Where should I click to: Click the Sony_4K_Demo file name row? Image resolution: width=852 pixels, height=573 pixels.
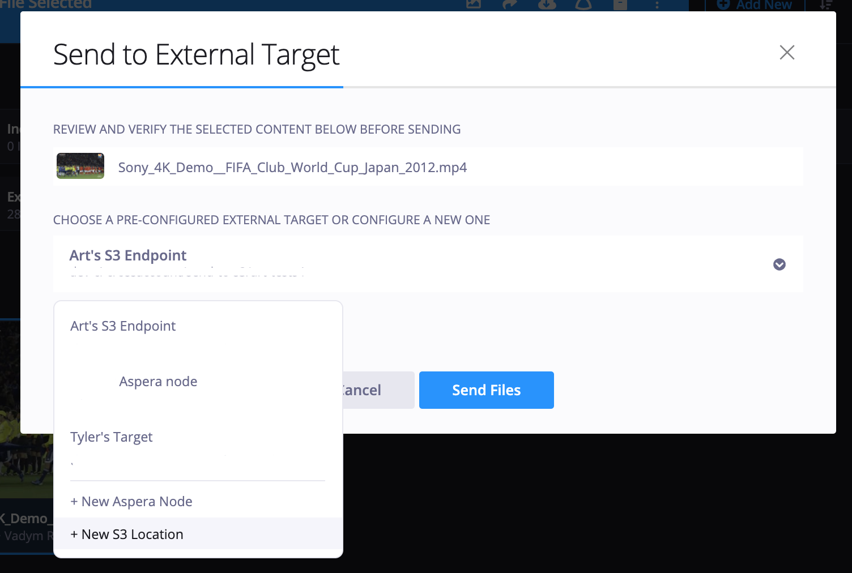click(428, 166)
